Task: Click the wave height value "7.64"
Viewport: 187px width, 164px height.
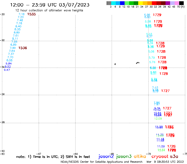Action: point(12,51)
